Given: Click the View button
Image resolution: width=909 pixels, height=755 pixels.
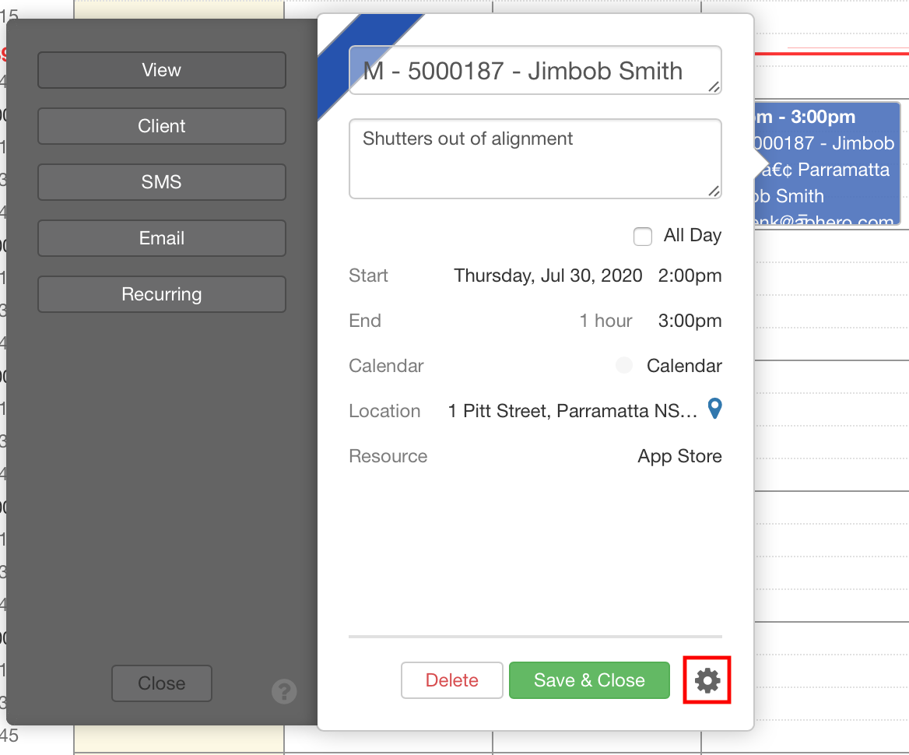Looking at the screenshot, I should (x=162, y=70).
